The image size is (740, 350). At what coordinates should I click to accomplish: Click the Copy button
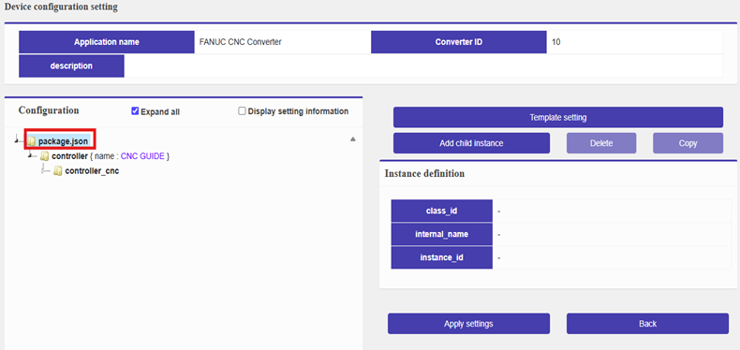688,143
